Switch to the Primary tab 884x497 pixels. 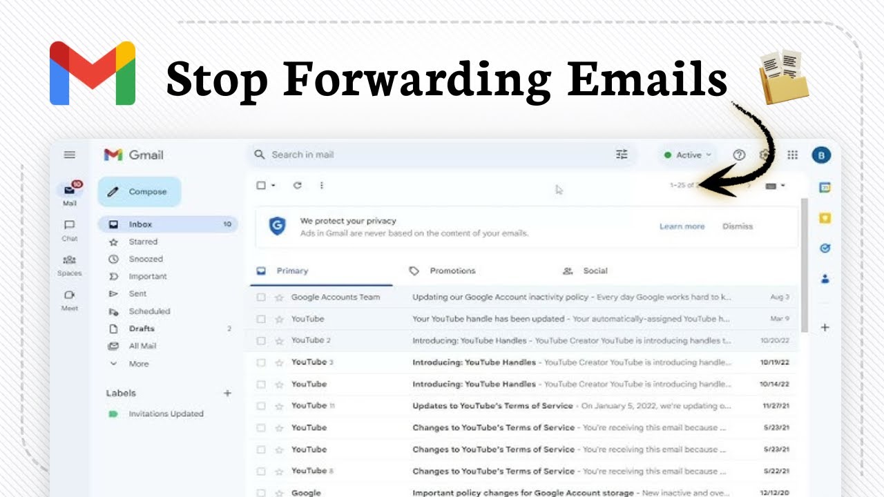point(320,271)
